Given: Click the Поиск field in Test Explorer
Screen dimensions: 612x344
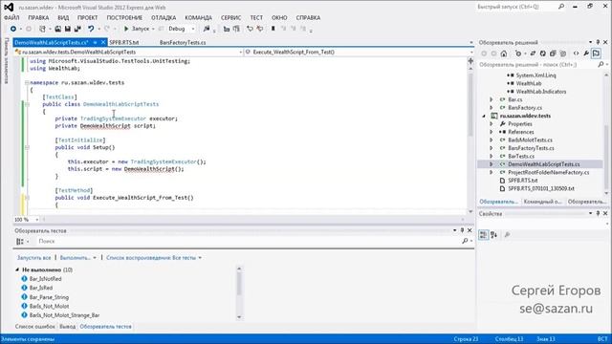Looking at the screenshot, I should tap(249, 241).
